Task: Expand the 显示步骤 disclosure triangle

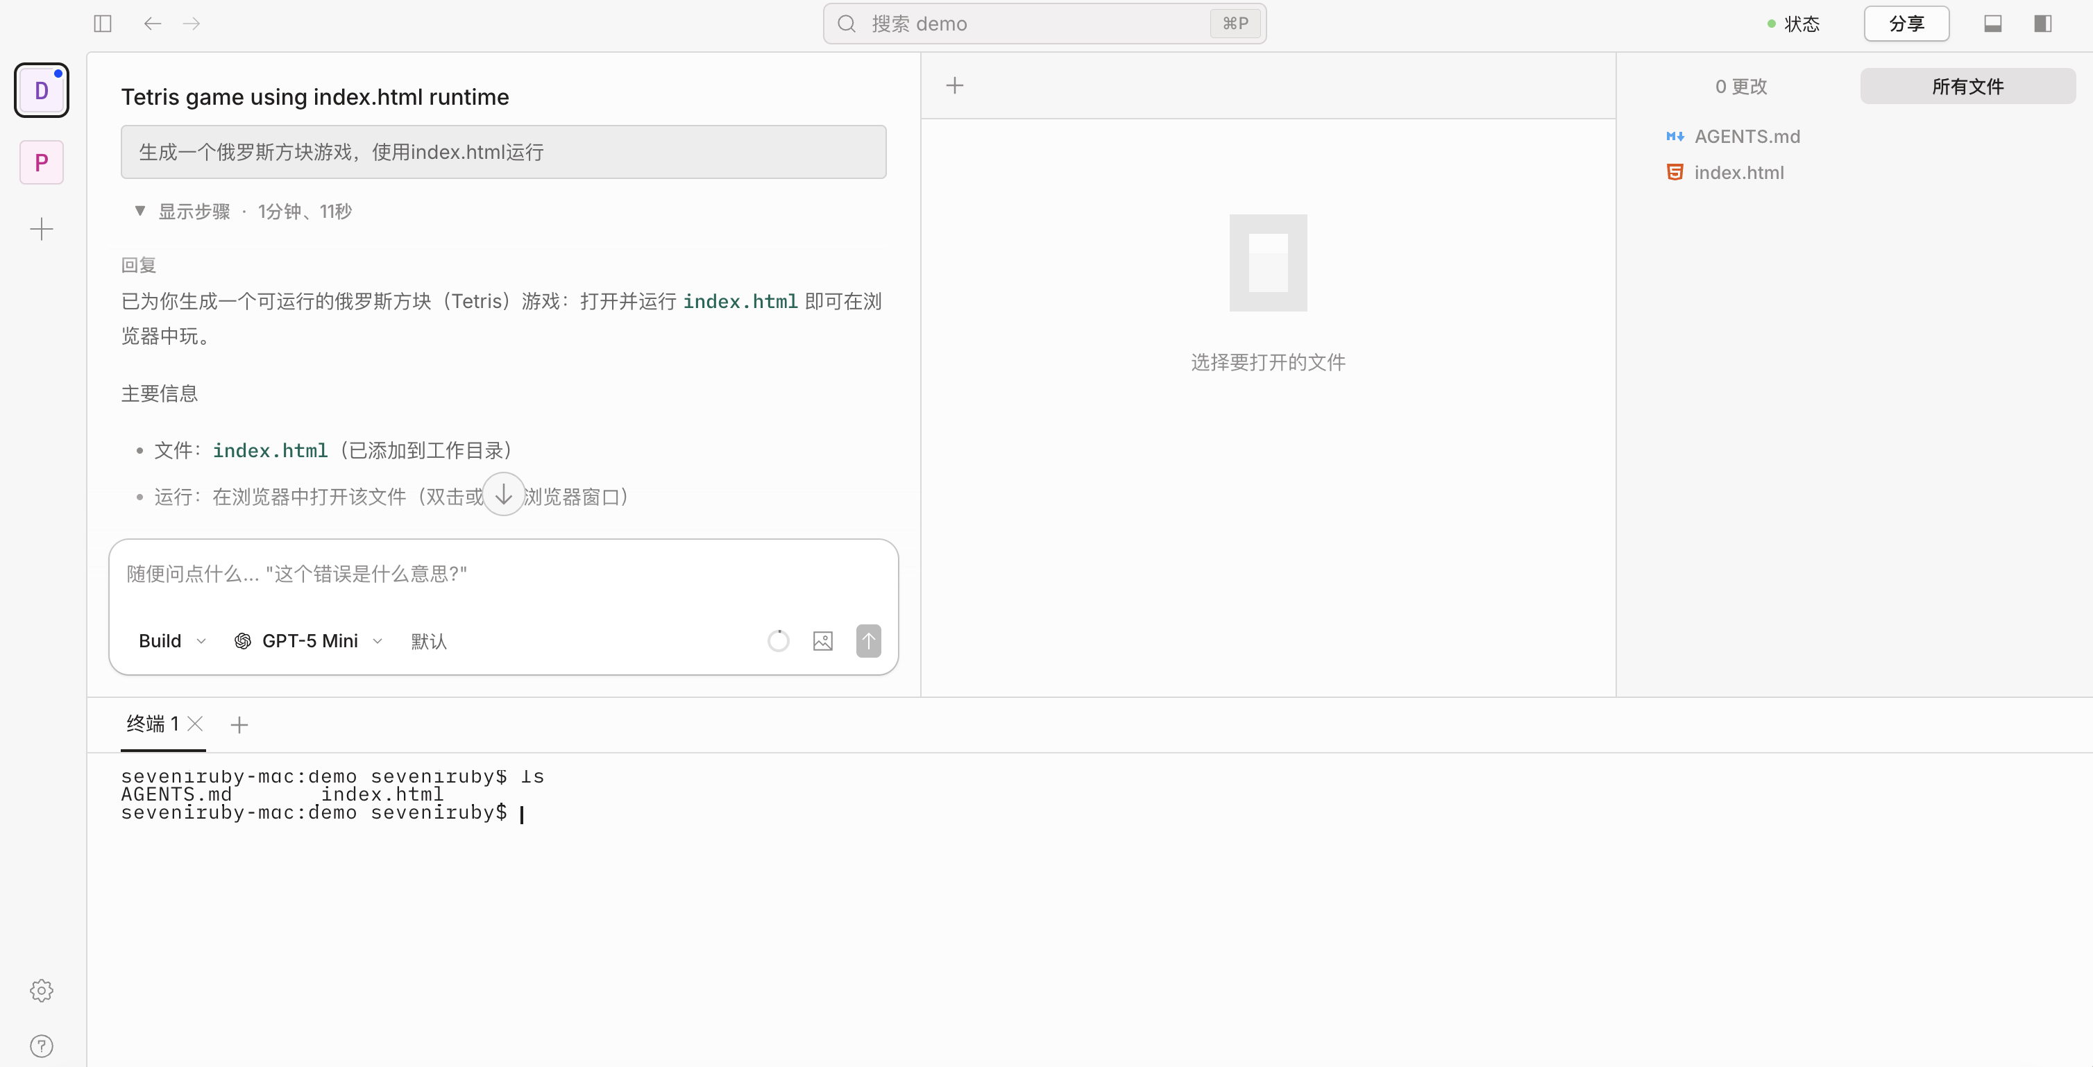Action: 139,211
